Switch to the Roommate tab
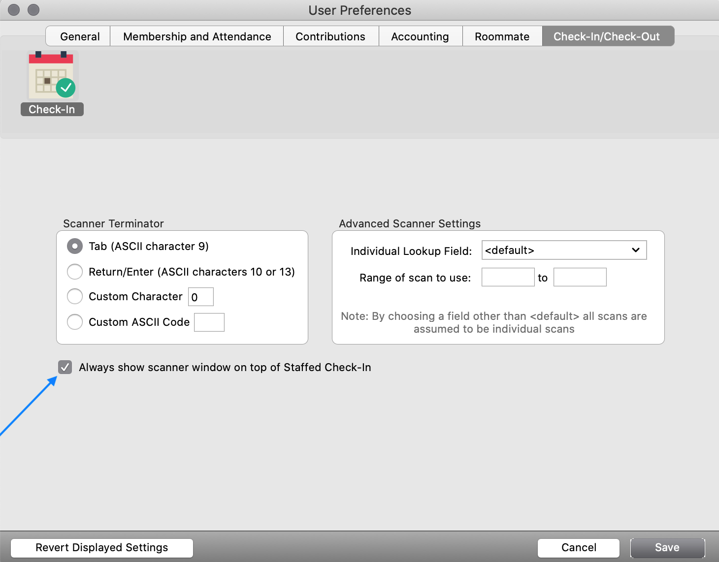This screenshot has height=562, width=719. pos(502,36)
